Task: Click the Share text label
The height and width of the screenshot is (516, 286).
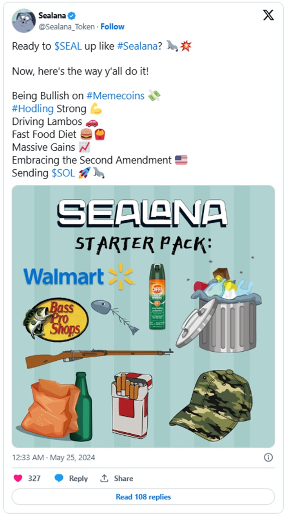Action: [x=123, y=479]
